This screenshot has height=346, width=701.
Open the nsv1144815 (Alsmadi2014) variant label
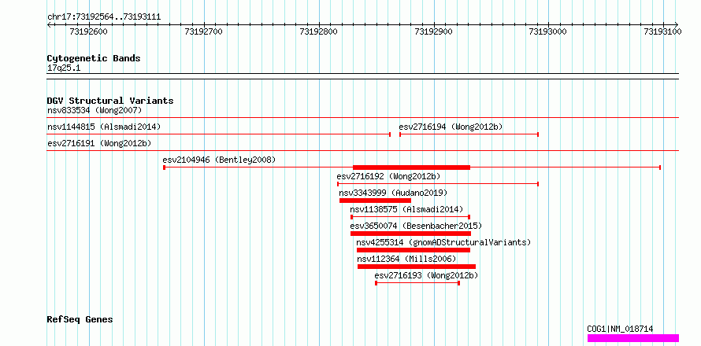point(104,127)
